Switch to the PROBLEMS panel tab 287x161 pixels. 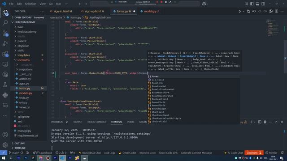(x=57, y=122)
